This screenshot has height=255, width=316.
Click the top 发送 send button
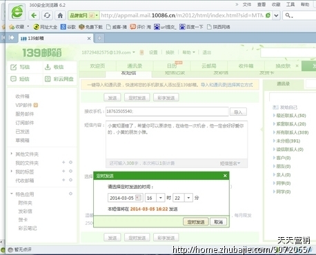coord(112,98)
